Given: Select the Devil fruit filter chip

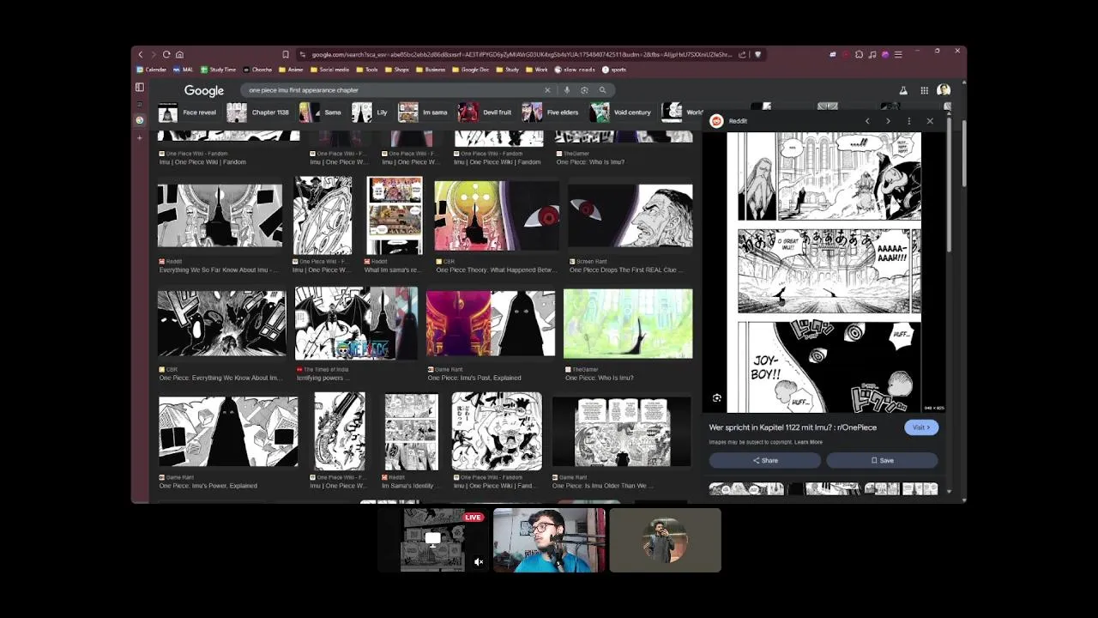Looking at the screenshot, I should [486, 112].
